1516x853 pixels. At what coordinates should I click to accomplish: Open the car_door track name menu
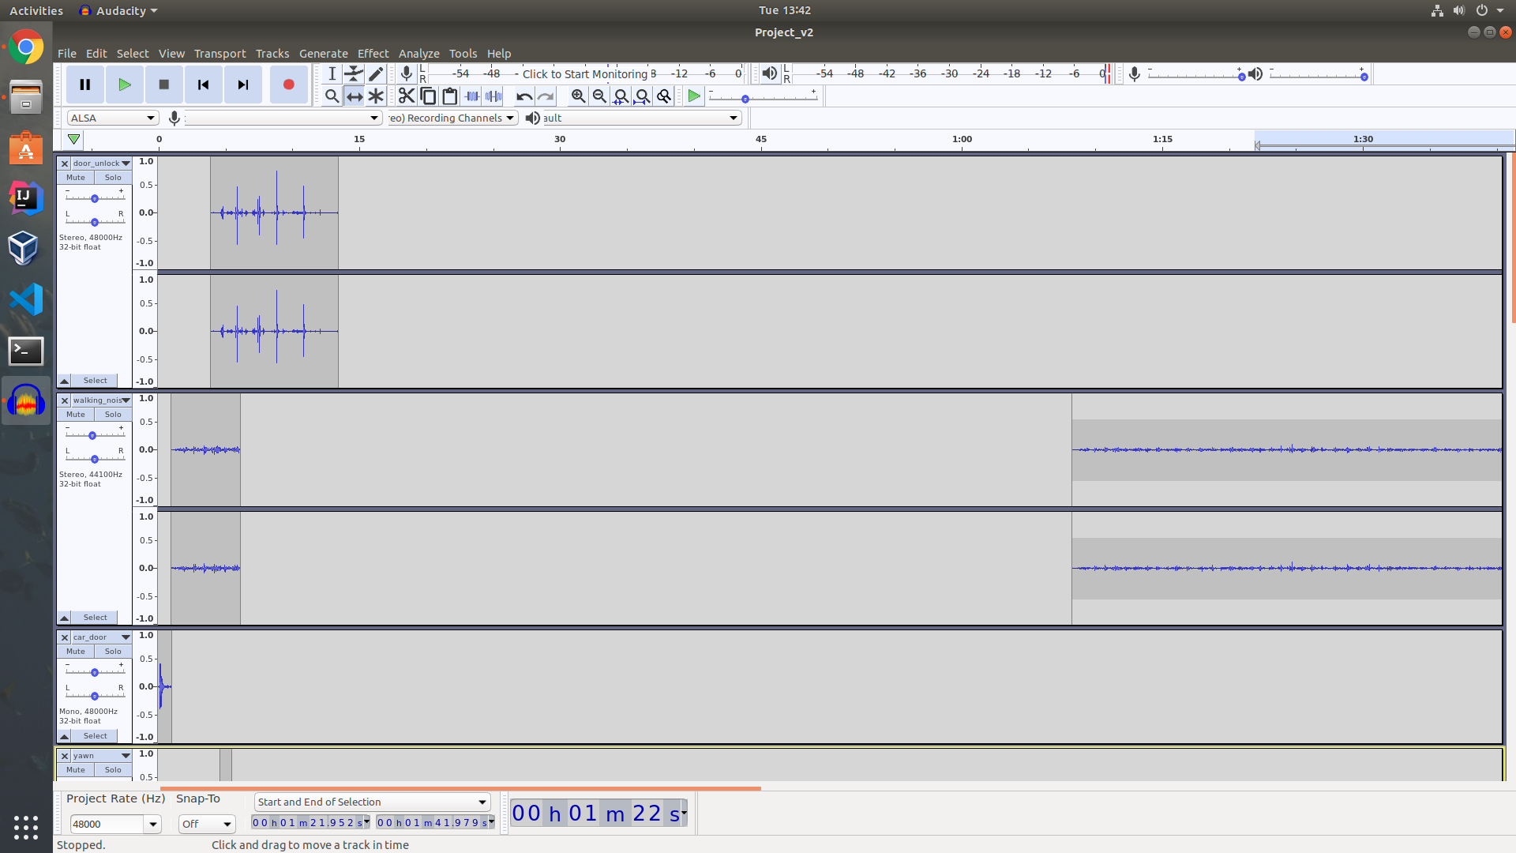101,637
